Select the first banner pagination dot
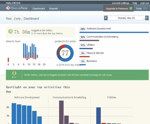 [12, 77]
